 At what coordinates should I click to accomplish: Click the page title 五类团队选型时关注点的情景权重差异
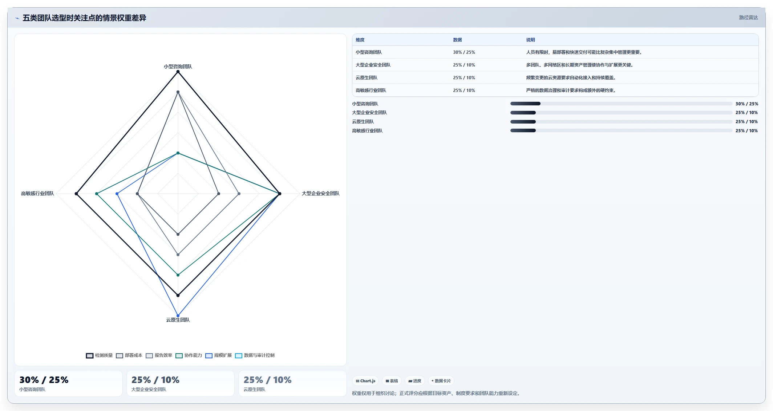point(84,18)
